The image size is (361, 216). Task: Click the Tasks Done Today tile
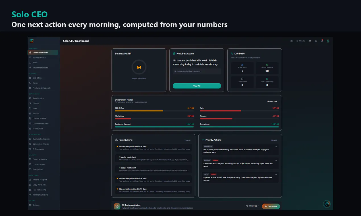tap(267, 82)
